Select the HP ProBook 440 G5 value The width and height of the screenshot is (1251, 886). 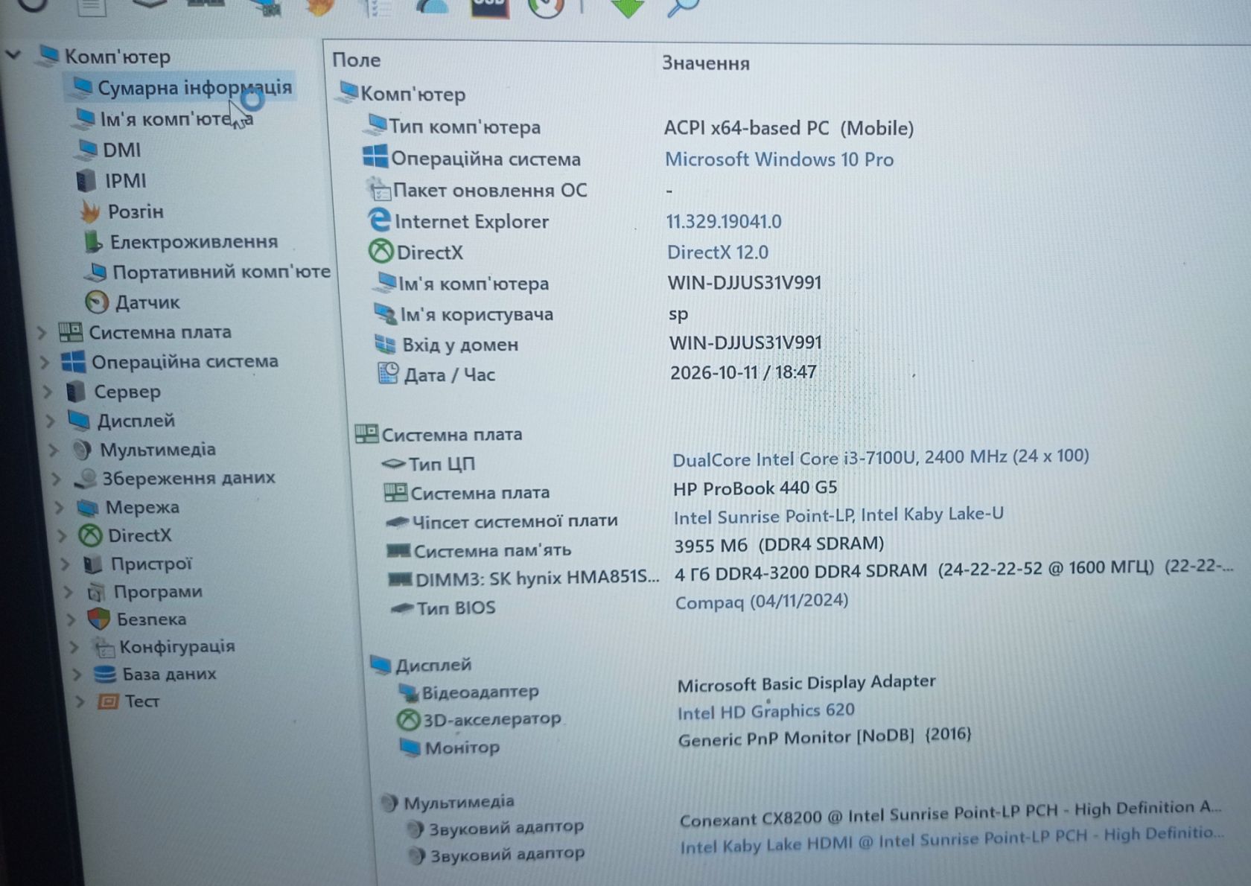pos(755,488)
